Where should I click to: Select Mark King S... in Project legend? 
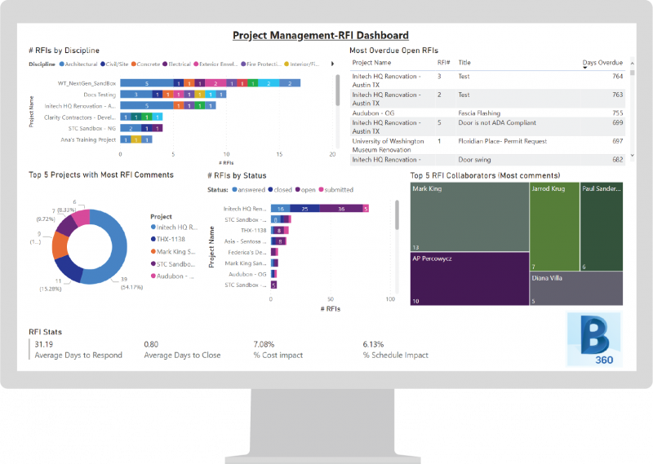pyautogui.click(x=173, y=252)
